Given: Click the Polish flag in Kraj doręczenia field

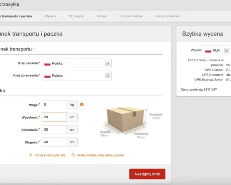Looking at the screenshot, I should tap(47, 76).
